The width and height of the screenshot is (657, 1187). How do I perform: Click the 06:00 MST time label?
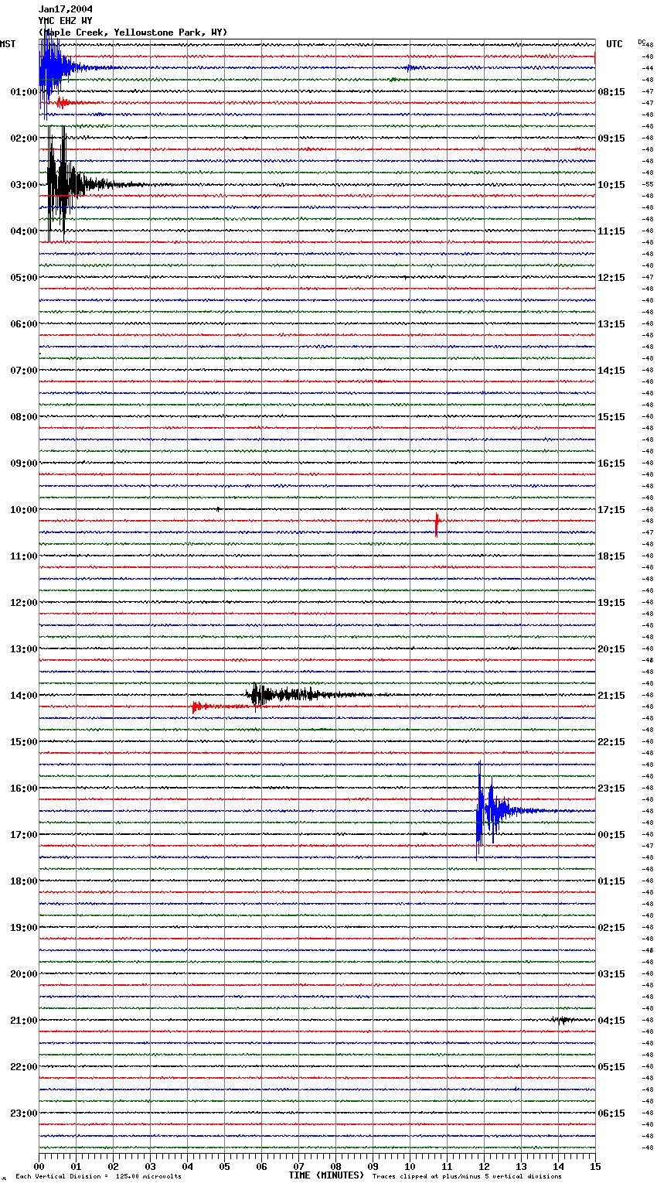point(24,323)
